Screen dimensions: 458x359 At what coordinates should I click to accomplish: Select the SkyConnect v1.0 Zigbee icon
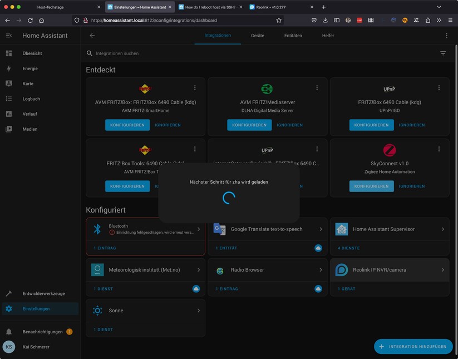tap(389, 149)
